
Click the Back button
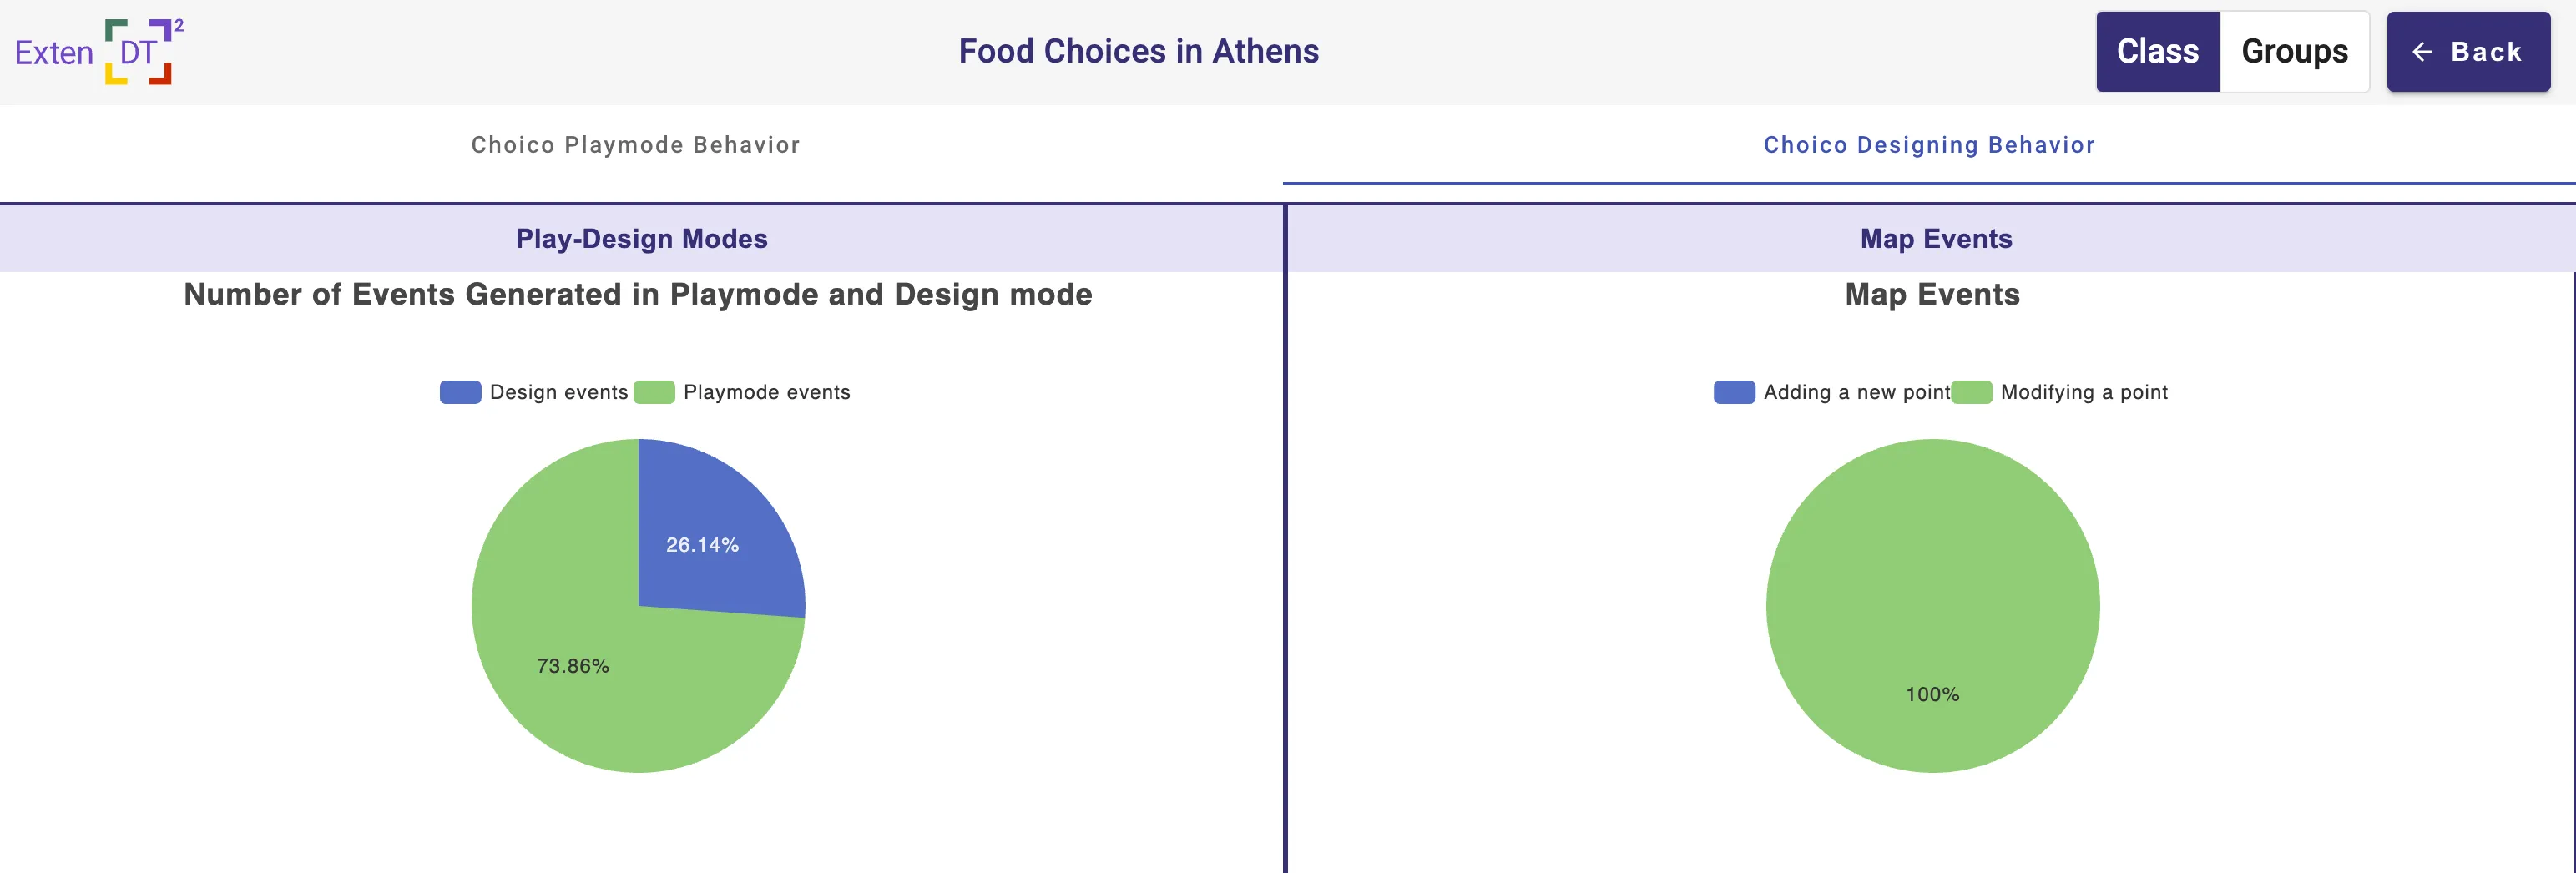point(2468,51)
